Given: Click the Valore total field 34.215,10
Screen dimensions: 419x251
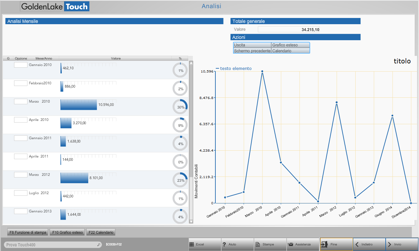Looking at the screenshot, I should pyautogui.click(x=289, y=29).
